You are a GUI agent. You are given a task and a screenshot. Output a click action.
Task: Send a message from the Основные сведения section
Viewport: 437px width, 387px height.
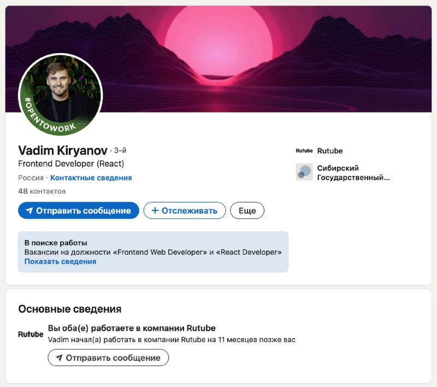coord(108,358)
